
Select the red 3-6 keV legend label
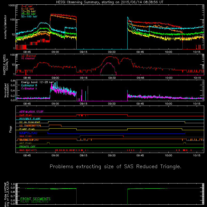coord(27,6)
